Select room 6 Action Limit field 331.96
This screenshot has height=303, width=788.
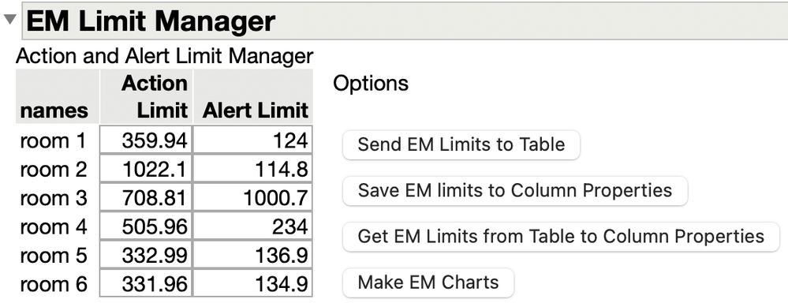[x=146, y=283]
